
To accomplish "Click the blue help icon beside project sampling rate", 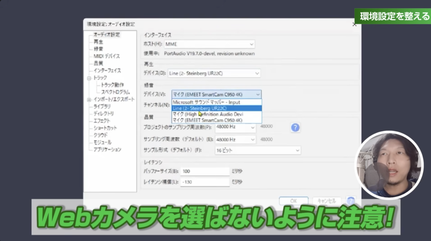I will point(295,127).
